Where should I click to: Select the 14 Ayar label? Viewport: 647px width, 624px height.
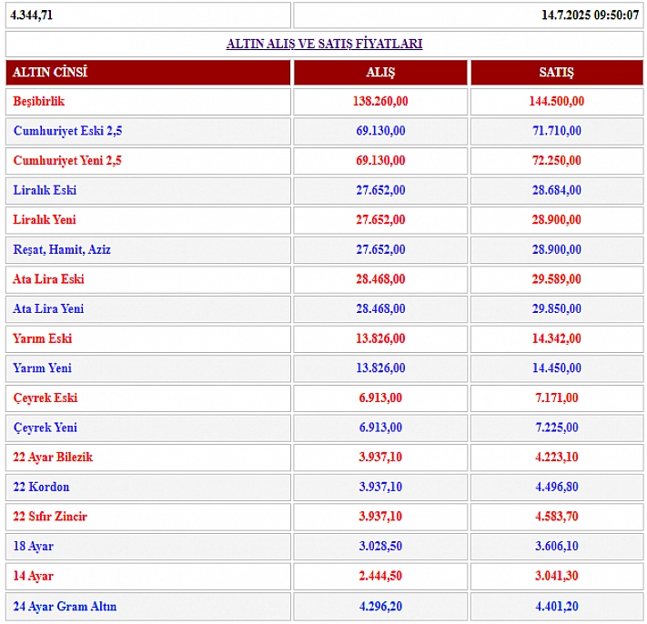pyautogui.click(x=34, y=576)
